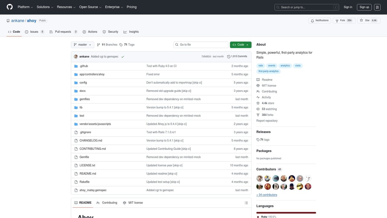Open the + 34 contributors link
387x218 pixels.
[267, 195]
